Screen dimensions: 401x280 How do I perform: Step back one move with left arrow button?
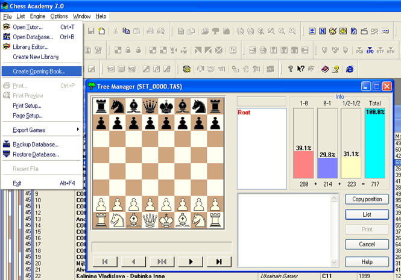pos(133,261)
